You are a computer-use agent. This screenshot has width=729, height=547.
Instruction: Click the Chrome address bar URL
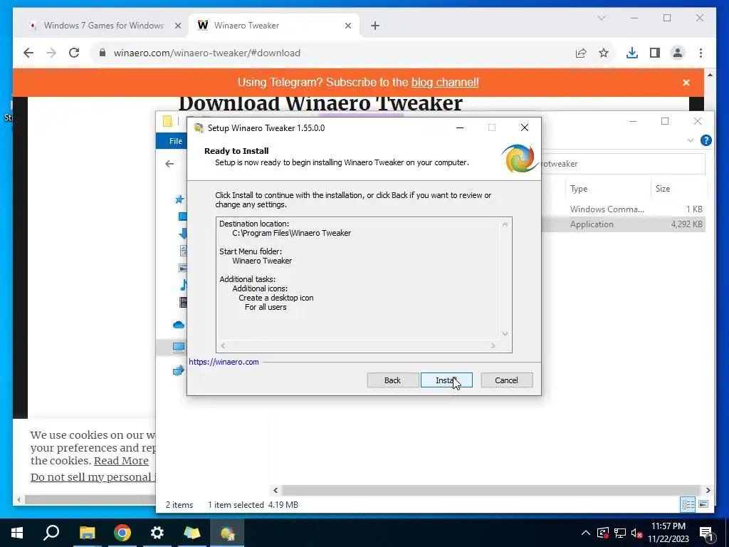tap(207, 53)
